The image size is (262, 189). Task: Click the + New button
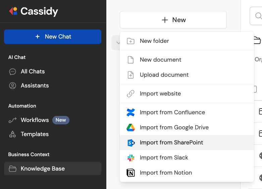[173, 20]
